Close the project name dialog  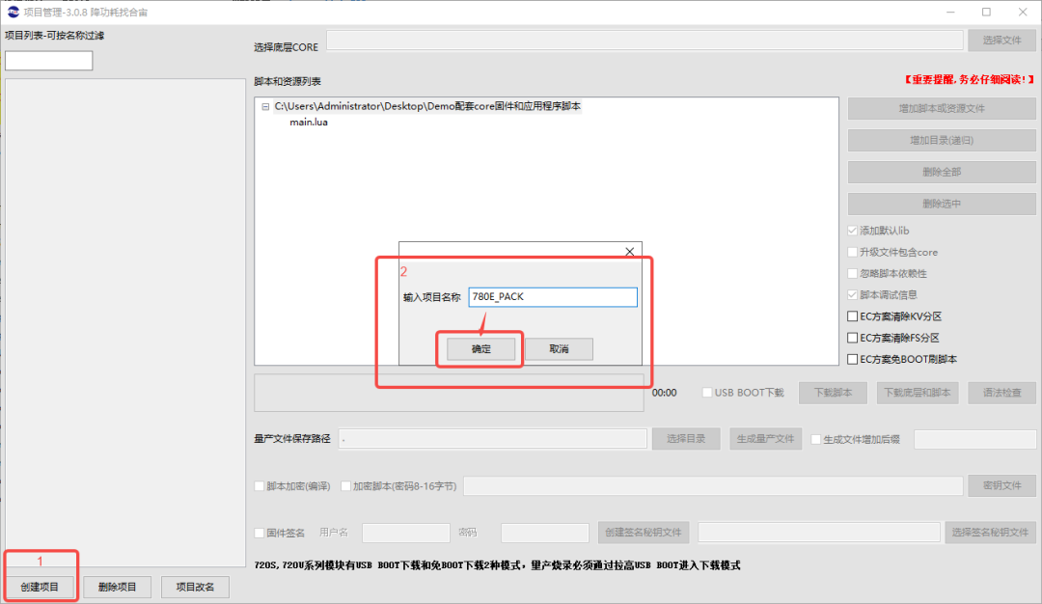tap(629, 251)
